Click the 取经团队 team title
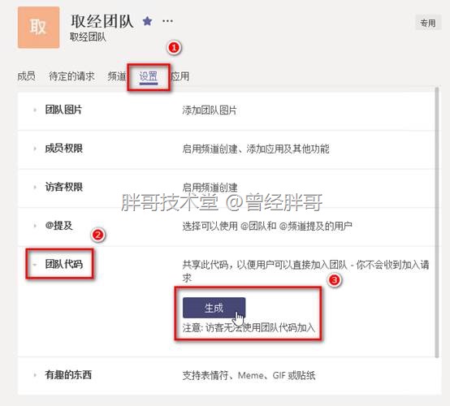The height and width of the screenshot is (406, 450). coord(102,21)
